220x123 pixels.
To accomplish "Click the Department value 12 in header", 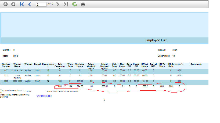I will click(174, 56).
